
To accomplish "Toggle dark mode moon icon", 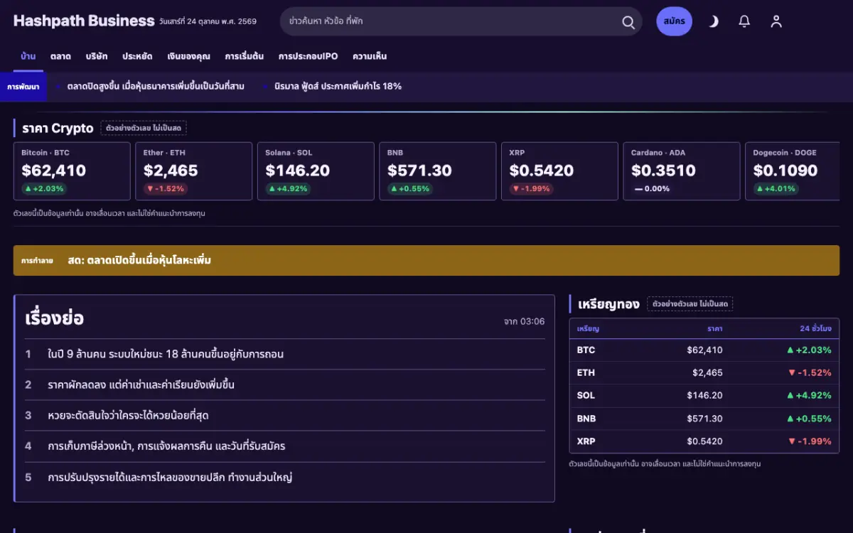I will click(x=713, y=21).
